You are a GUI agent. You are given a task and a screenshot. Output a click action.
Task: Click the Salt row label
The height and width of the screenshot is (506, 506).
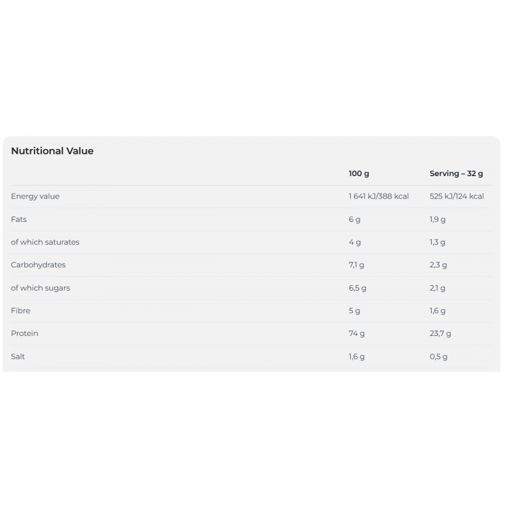click(18, 356)
